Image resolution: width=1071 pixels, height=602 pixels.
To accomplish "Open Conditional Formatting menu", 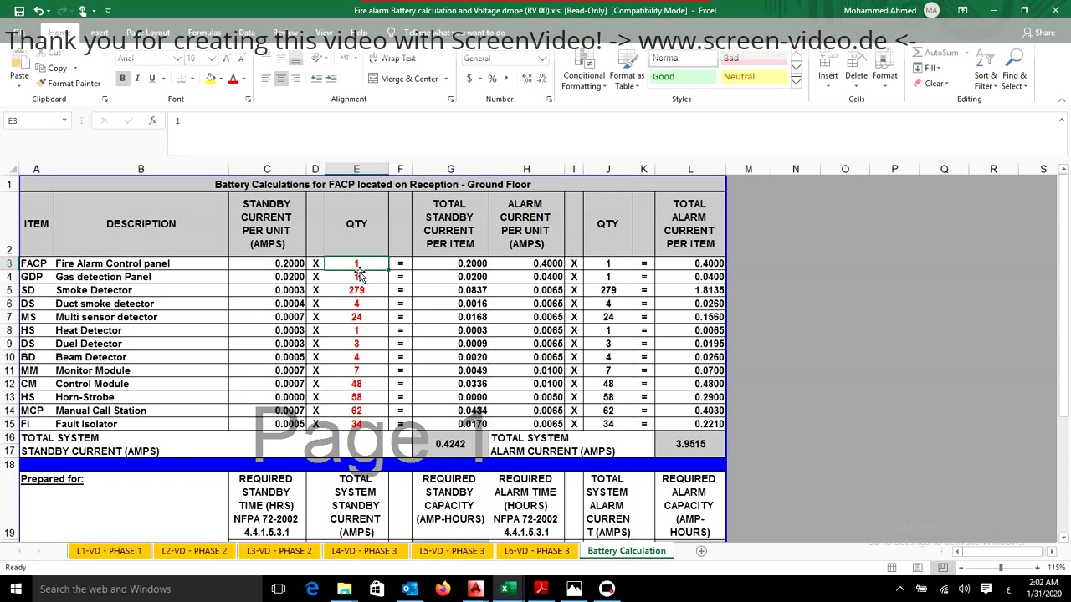I will tap(583, 70).
